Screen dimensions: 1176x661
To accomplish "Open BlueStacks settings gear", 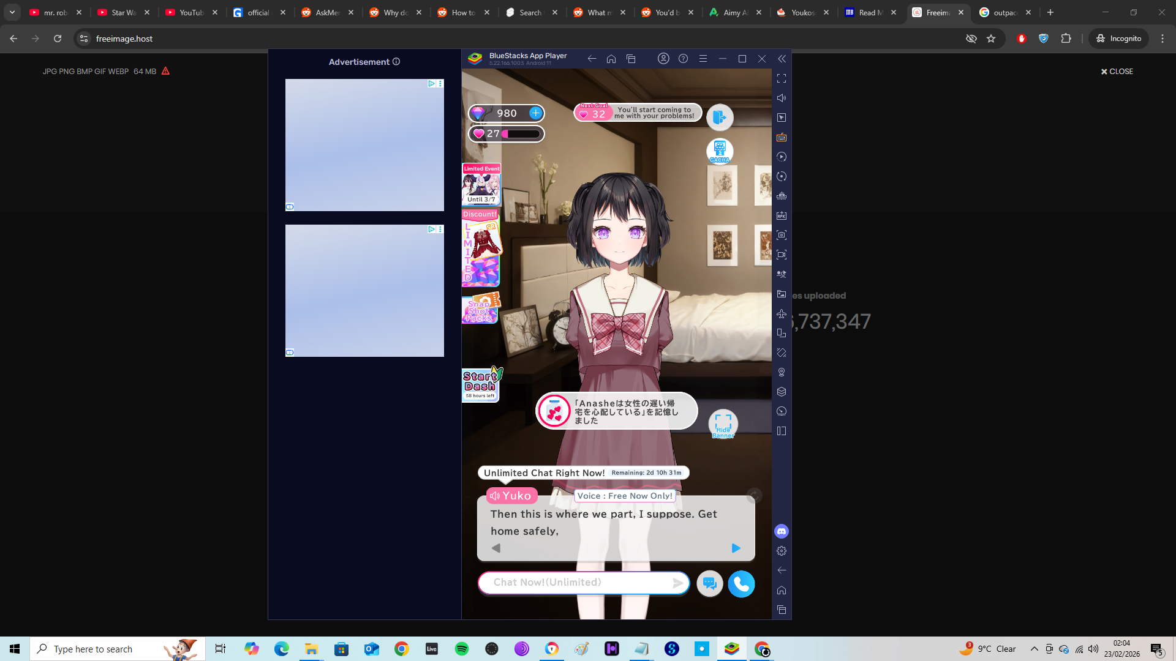I will tap(782, 551).
